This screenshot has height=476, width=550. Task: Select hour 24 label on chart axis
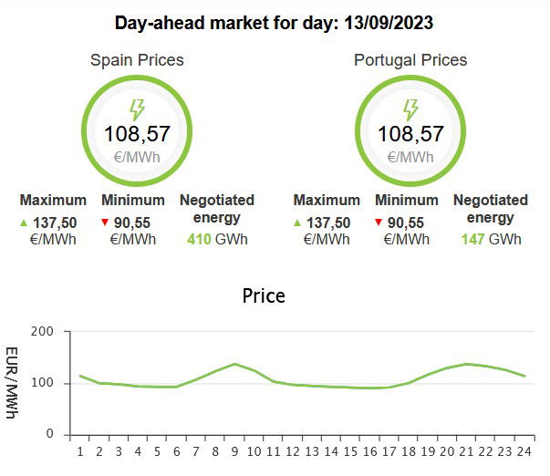point(524,451)
